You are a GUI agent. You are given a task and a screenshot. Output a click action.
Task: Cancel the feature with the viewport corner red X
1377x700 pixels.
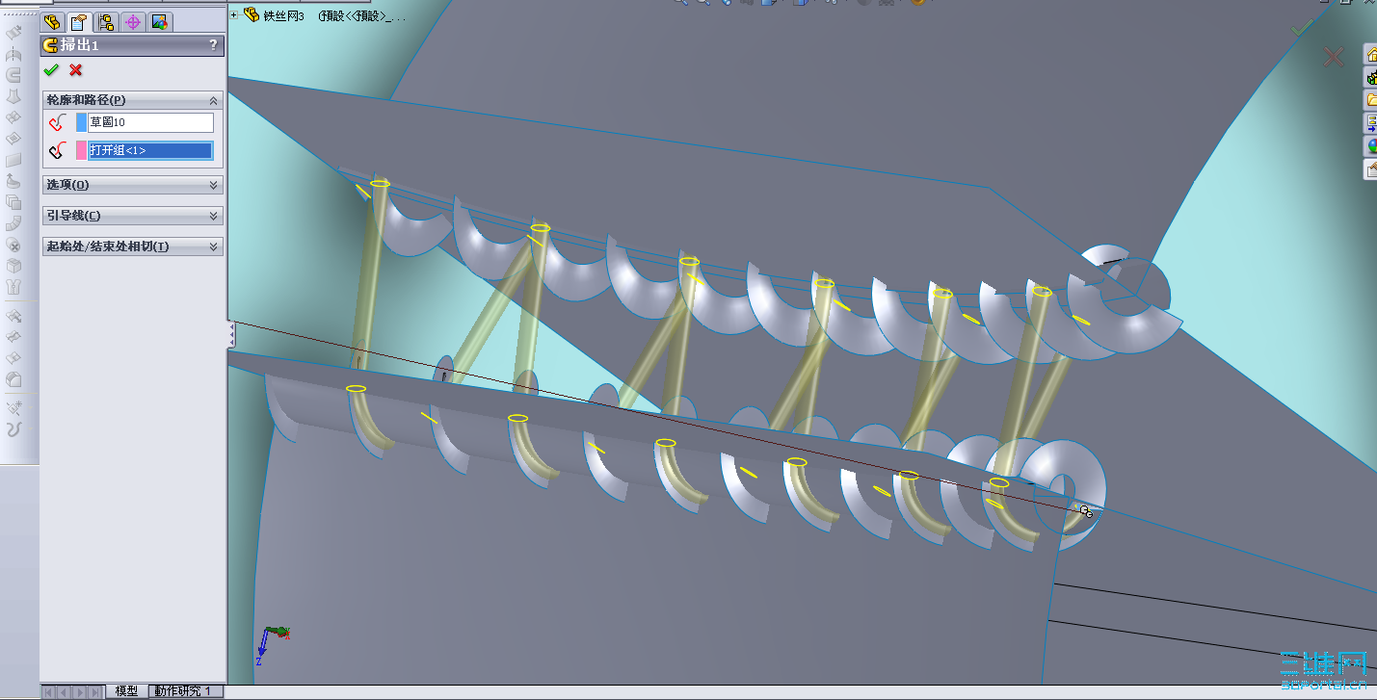pos(1334,58)
